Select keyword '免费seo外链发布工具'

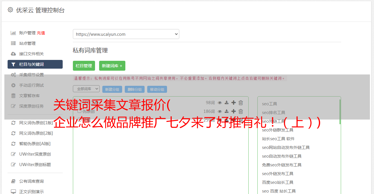(x=282, y=165)
